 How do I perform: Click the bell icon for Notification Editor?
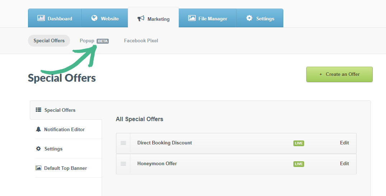point(38,129)
